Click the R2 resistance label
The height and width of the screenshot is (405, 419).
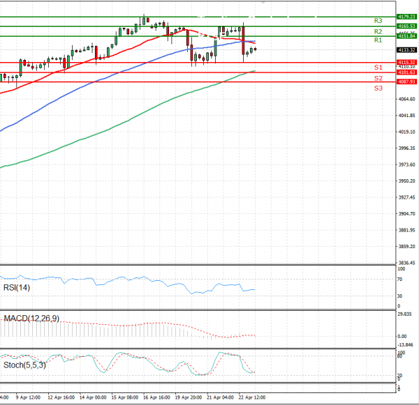[378, 31]
